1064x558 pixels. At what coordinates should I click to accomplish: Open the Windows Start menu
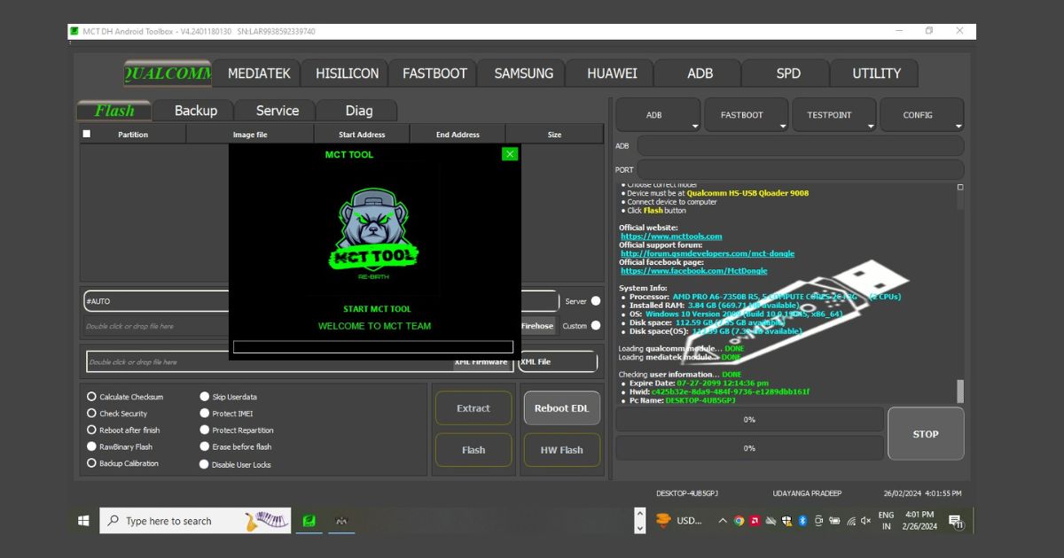pyautogui.click(x=83, y=521)
